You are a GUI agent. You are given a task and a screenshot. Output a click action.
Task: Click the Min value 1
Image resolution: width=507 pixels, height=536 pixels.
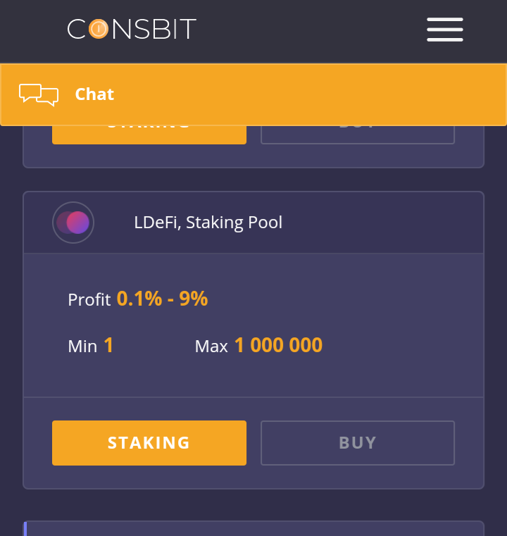(108, 345)
